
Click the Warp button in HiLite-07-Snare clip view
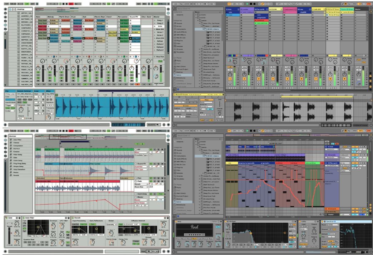(x=207, y=100)
